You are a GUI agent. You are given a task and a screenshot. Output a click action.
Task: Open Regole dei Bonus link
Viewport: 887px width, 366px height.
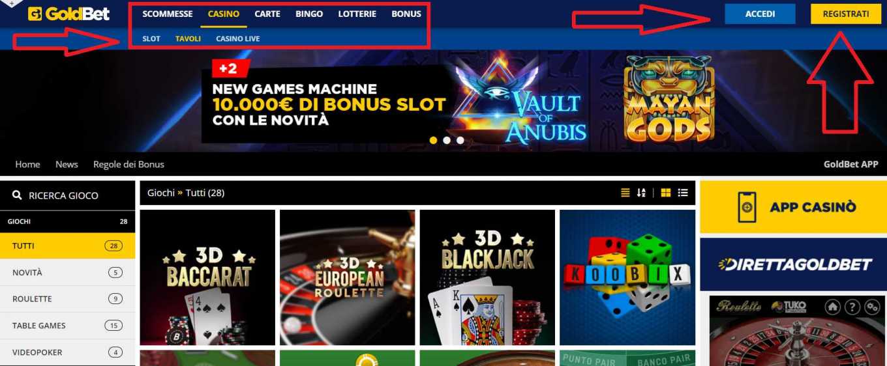tap(128, 164)
